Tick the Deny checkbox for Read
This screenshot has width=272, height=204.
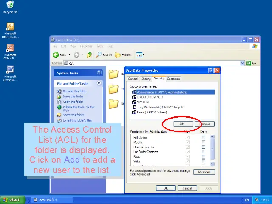(x=204, y=157)
